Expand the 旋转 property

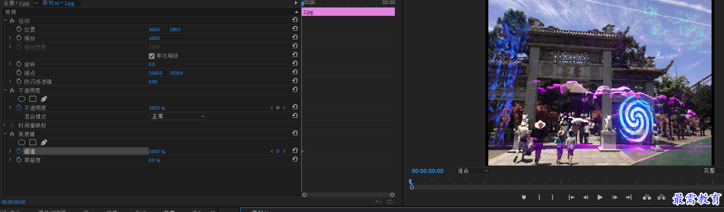coord(10,64)
